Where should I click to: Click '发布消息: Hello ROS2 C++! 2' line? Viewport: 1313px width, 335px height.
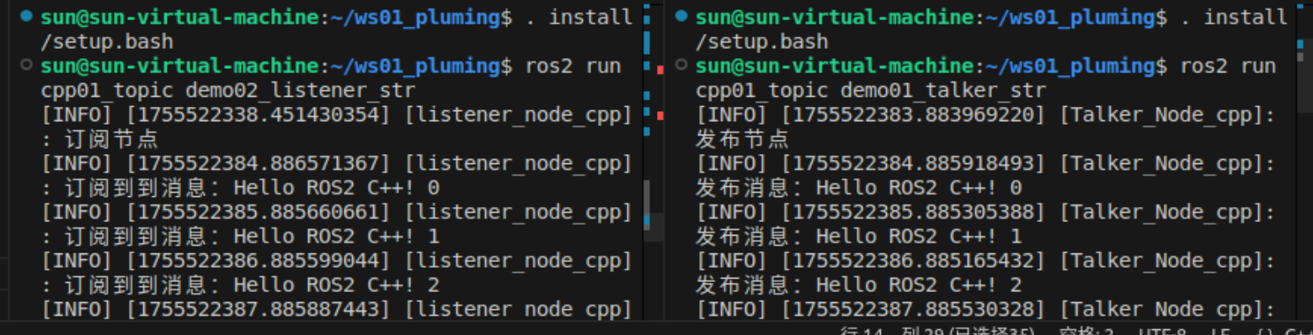(x=859, y=284)
